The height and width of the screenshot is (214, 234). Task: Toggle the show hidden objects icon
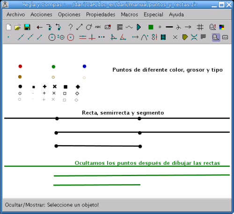[x=212, y=27]
